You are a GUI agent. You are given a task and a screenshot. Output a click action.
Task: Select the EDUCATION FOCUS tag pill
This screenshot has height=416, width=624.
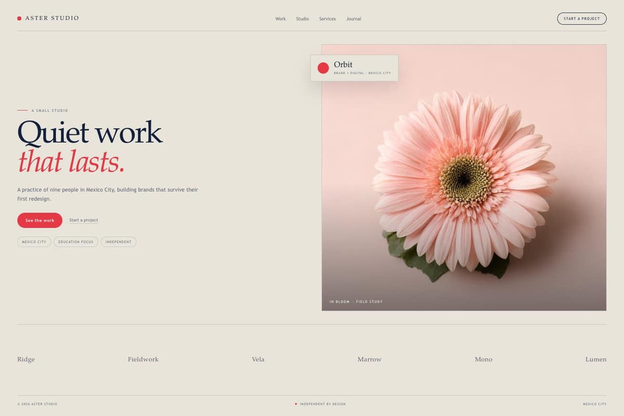[76, 242]
